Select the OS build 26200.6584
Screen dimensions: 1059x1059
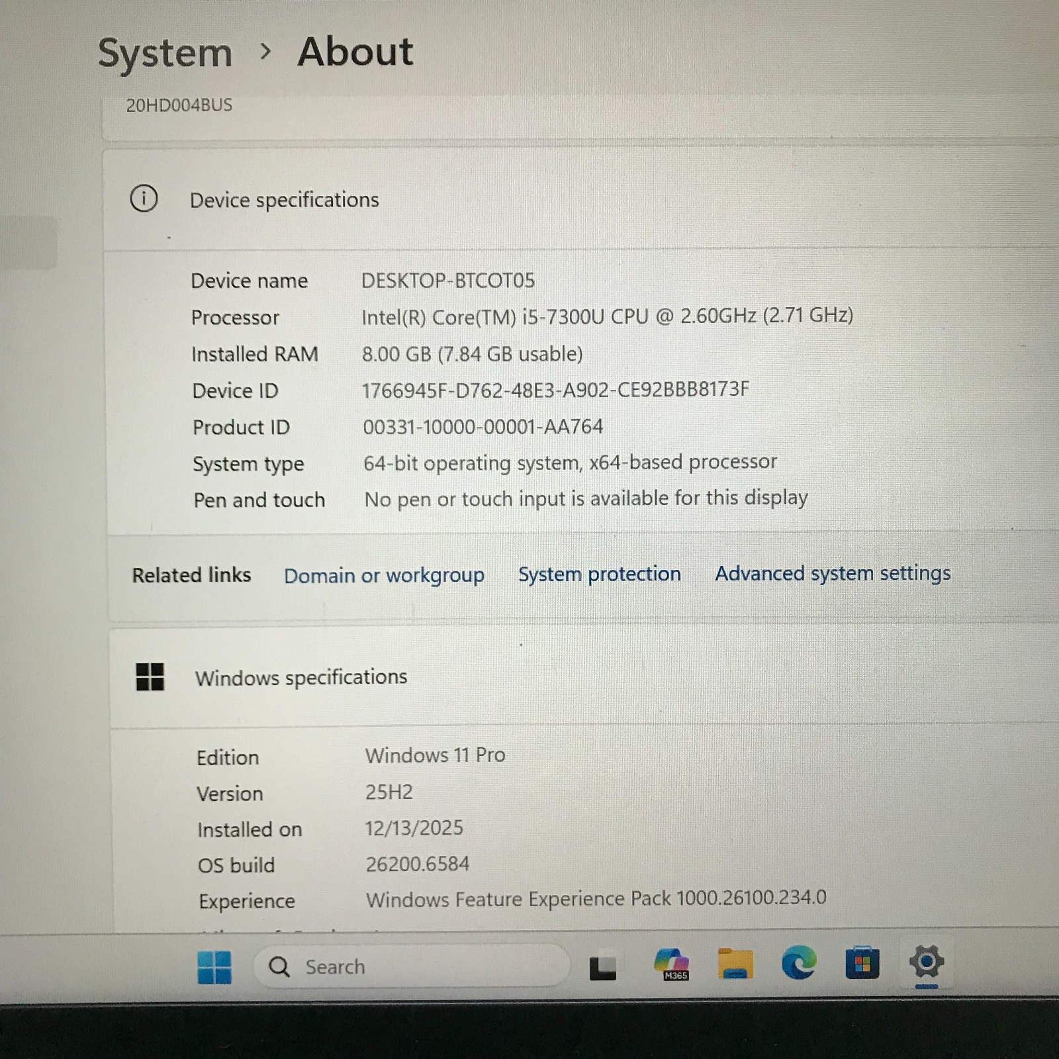(418, 864)
